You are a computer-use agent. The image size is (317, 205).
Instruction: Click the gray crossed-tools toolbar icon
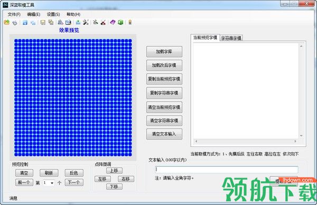point(96,22)
